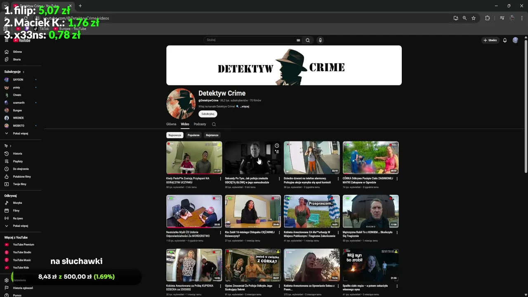Open YouTube notifications bell
Screen dimensions: 528x297
pos(504,40)
